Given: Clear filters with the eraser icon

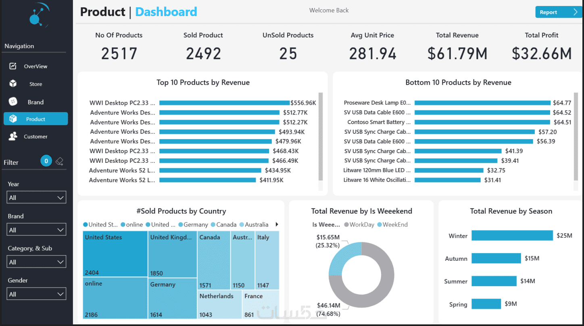Looking at the screenshot, I should (x=60, y=162).
